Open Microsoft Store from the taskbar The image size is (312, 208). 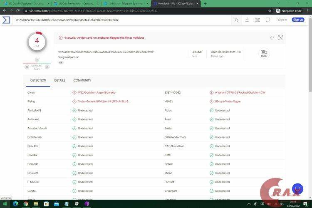46,203
